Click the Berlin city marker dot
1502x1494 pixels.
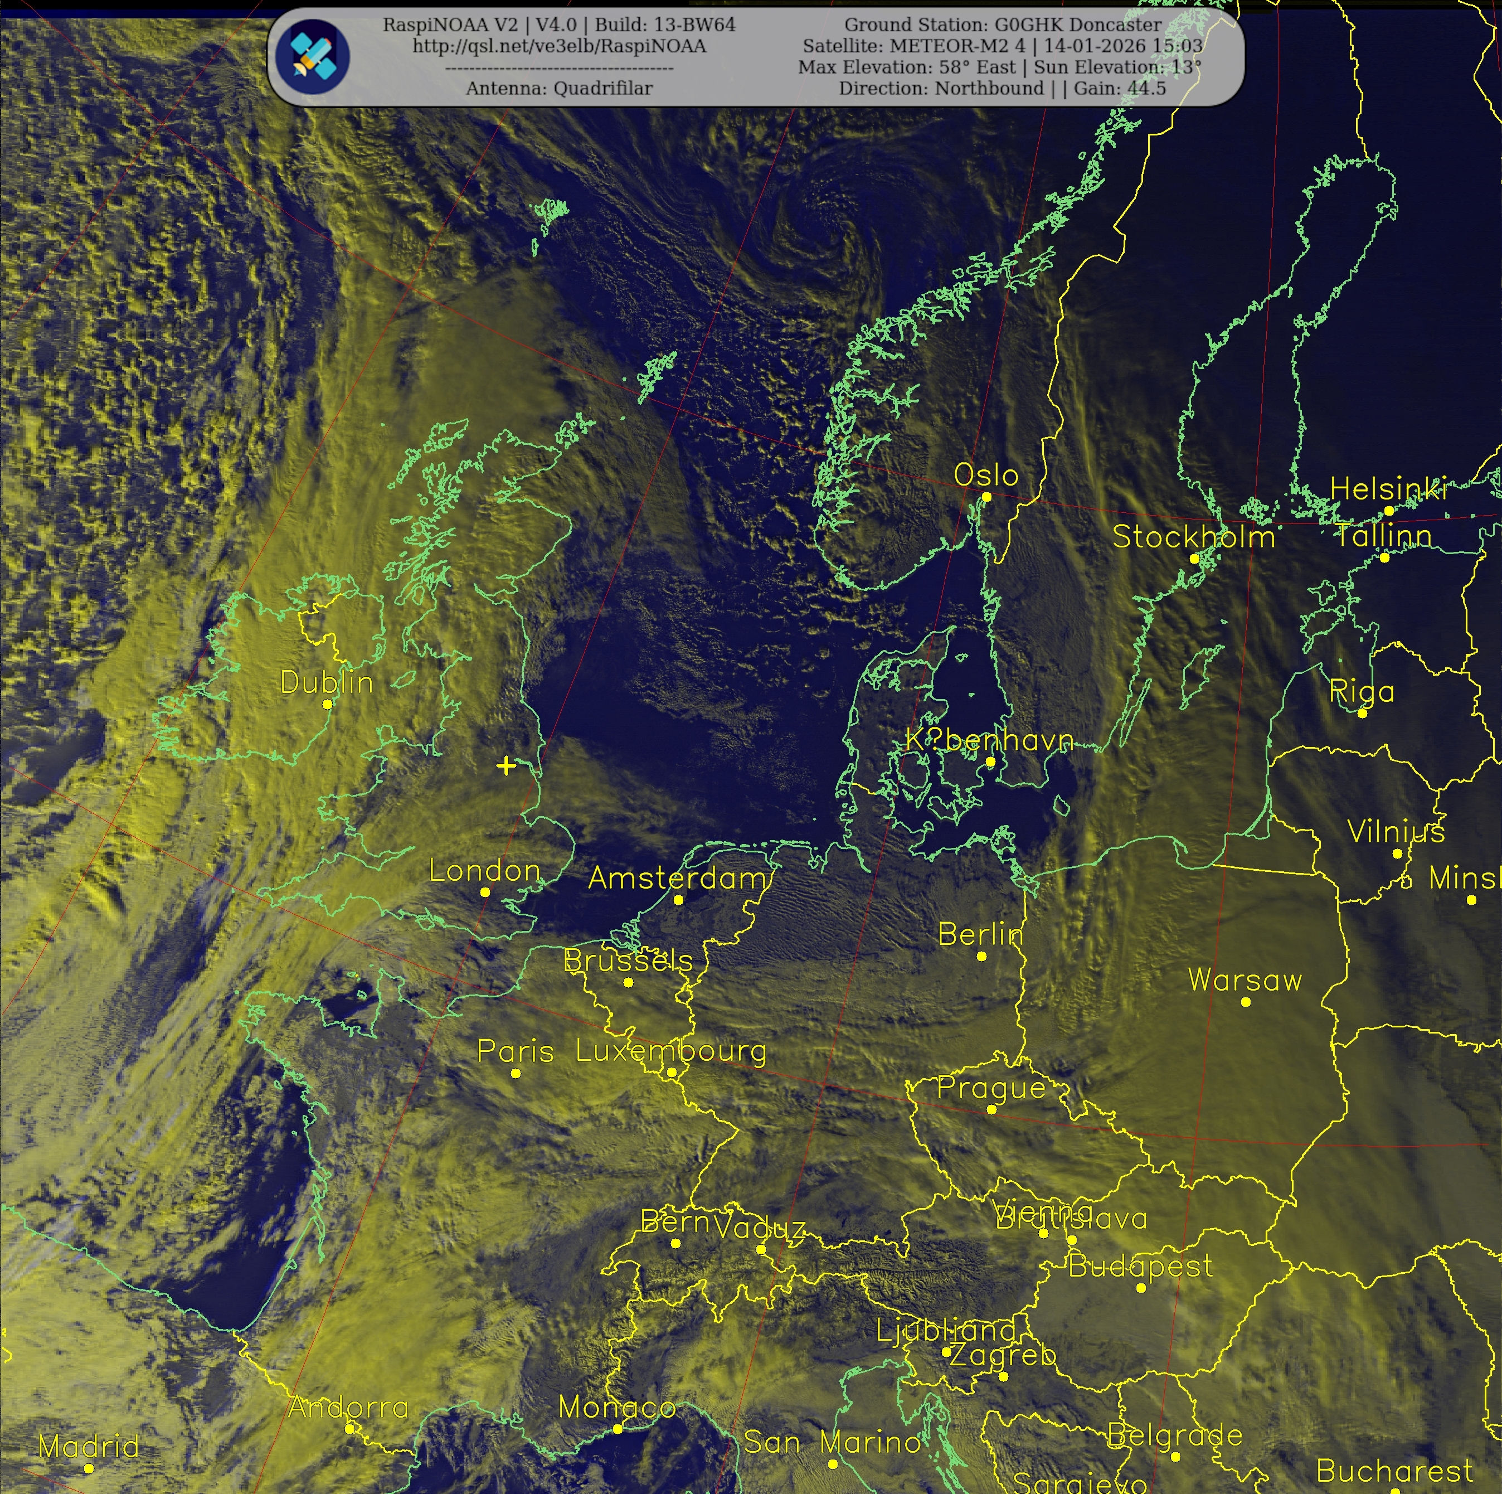pos(981,957)
